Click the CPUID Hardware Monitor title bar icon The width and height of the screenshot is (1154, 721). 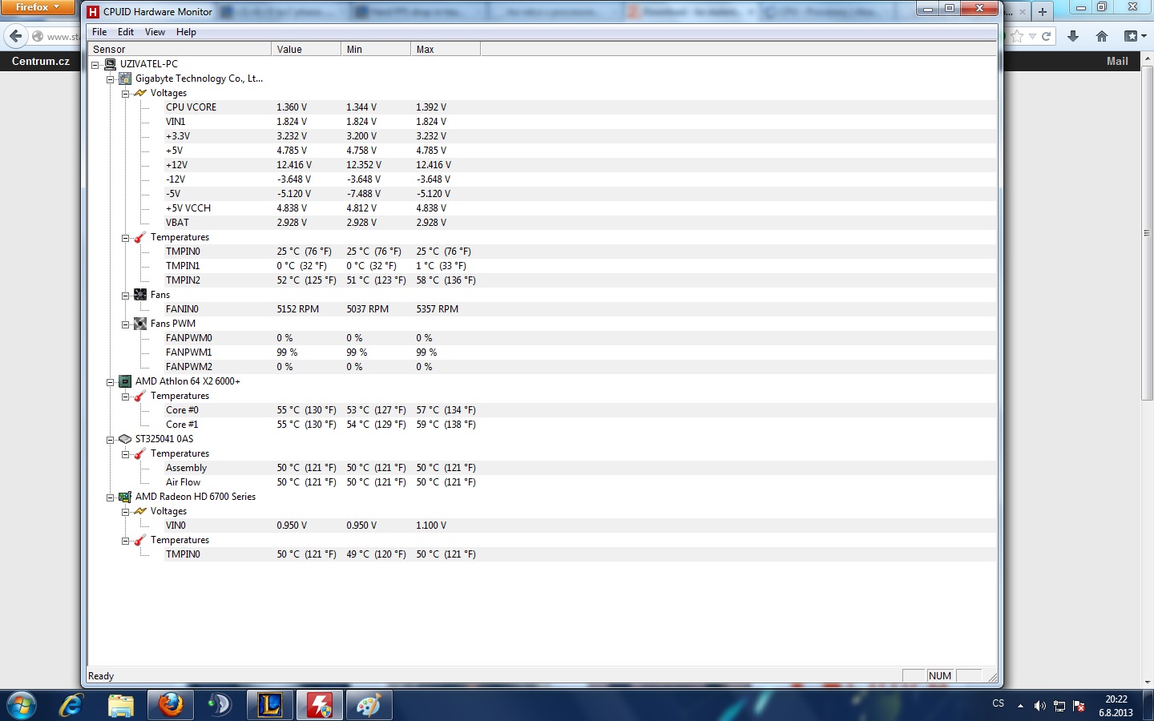pos(93,12)
